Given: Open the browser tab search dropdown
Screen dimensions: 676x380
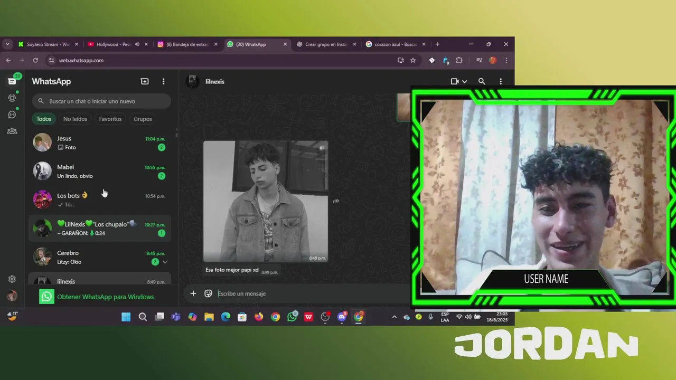Looking at the screenshot, I should click(7, 44).
